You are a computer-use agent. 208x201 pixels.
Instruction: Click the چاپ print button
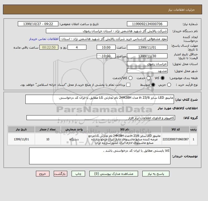78,173
